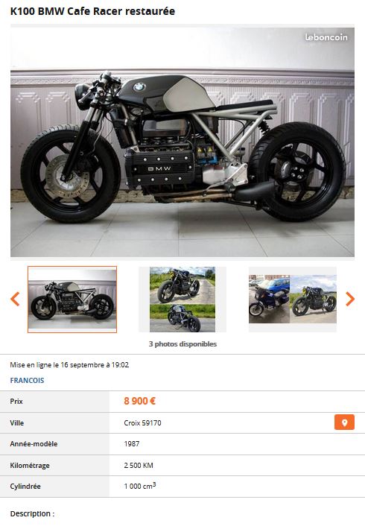The image size is (365, 532).
Task: Click the "3 photos disponibles" caption
Action: 182,344
